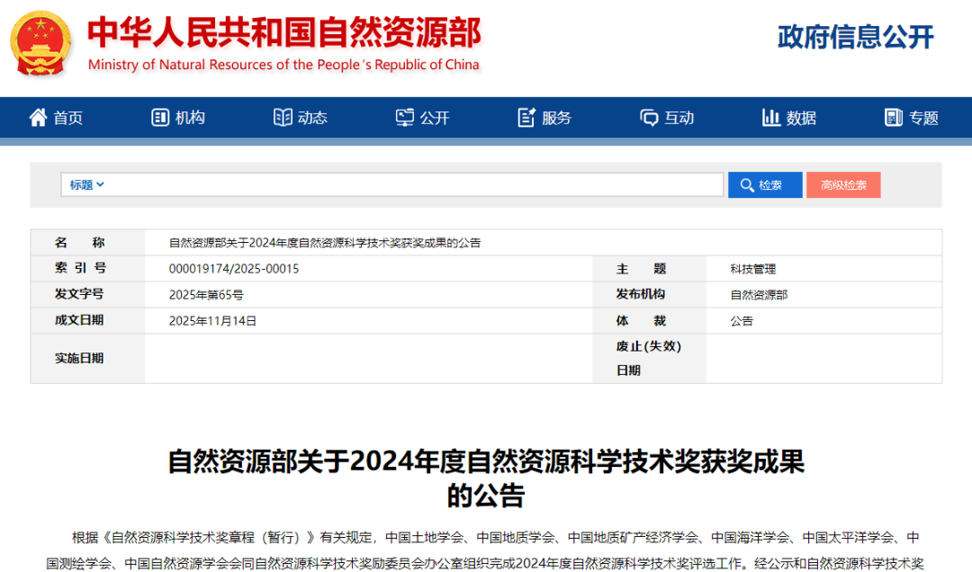Click the 动态 news book icon

pos(283,118)
